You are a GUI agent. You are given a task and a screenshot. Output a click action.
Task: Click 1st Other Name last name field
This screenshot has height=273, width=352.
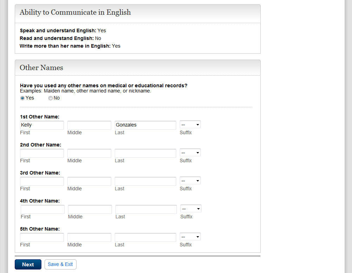pos(145,125)
